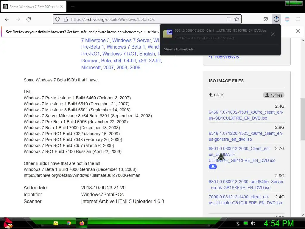Launch Chrome from the taskbar

[x=69, y=223]
